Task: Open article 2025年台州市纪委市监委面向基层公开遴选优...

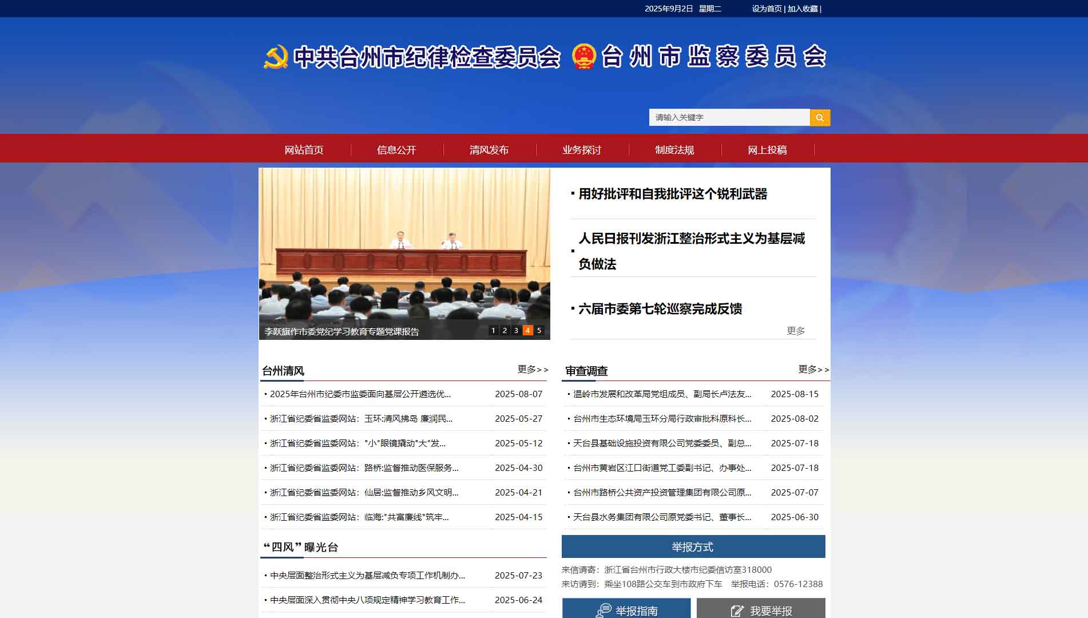Action: [360, 394]
